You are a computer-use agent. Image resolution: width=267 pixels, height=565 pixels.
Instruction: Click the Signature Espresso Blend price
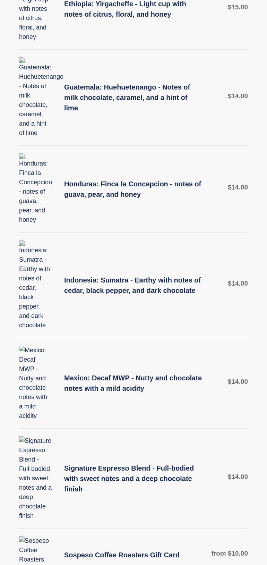tap(238, 477)
